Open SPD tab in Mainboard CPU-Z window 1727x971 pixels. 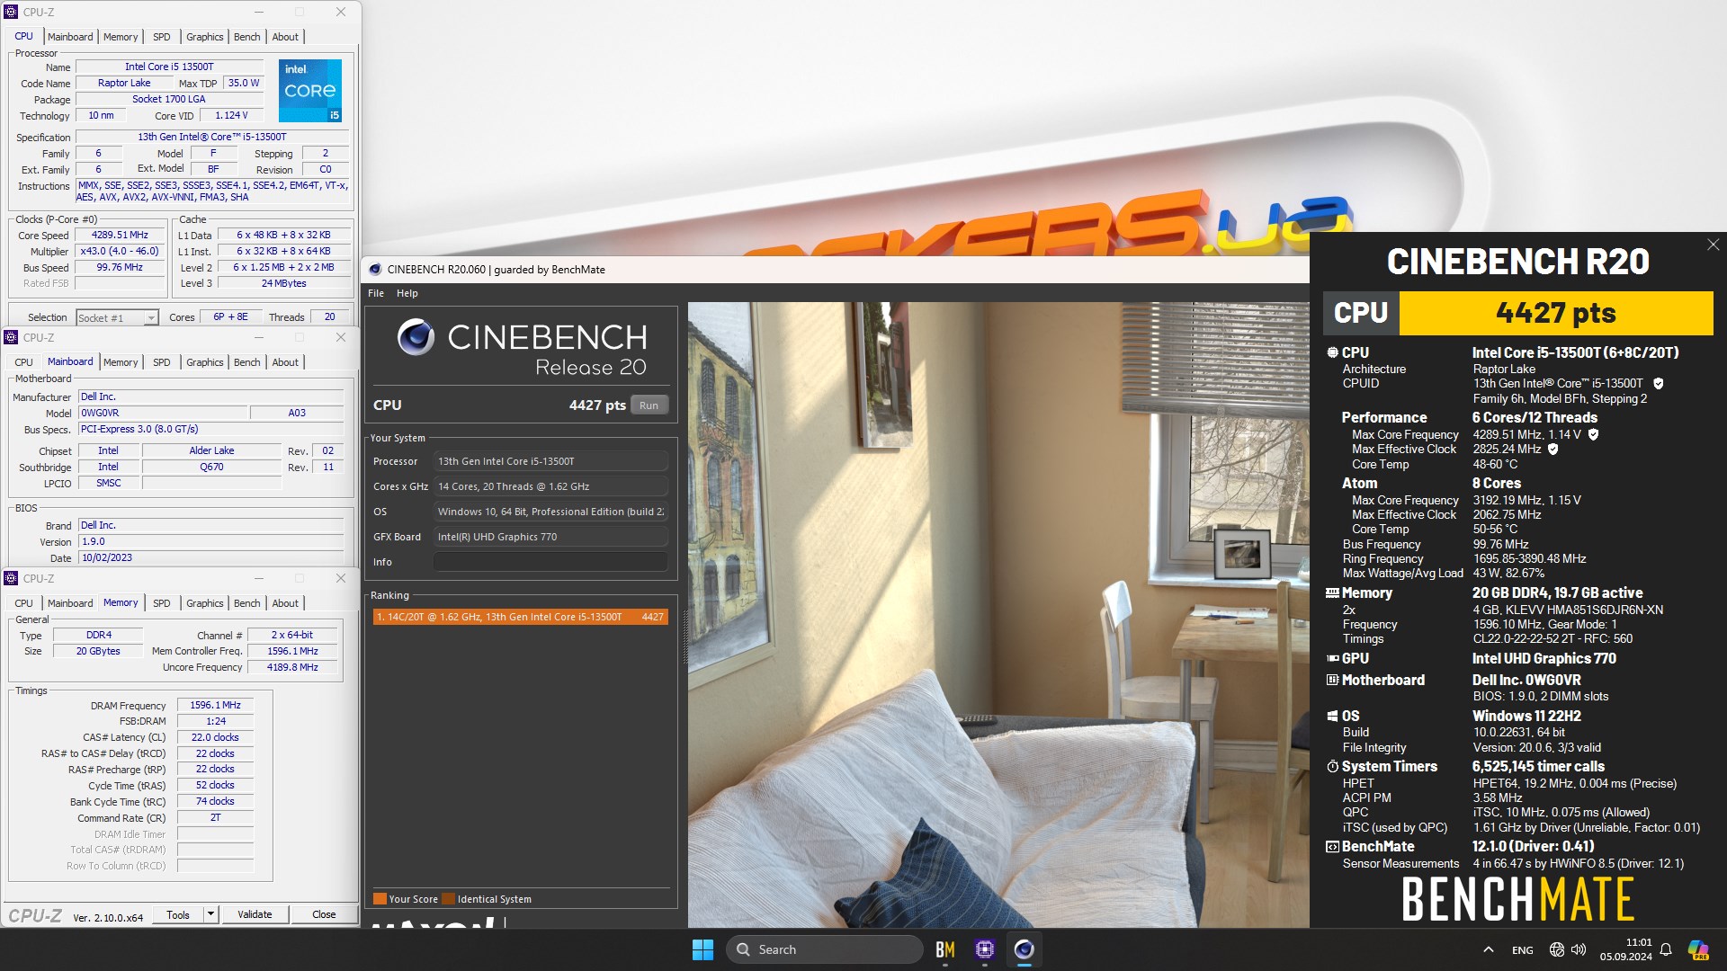pos(161,362)
